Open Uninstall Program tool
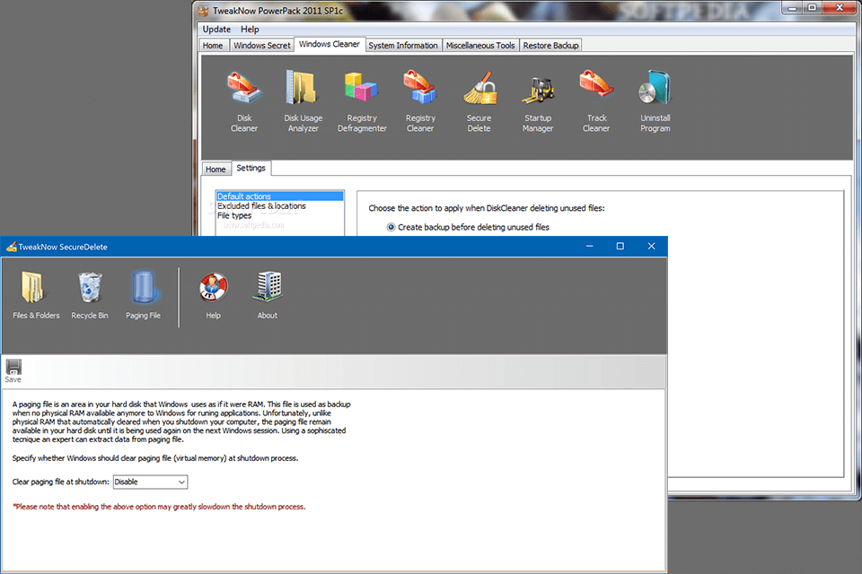Image resolution: width=862 pixels, height=574 pixels. pos(655,102)
